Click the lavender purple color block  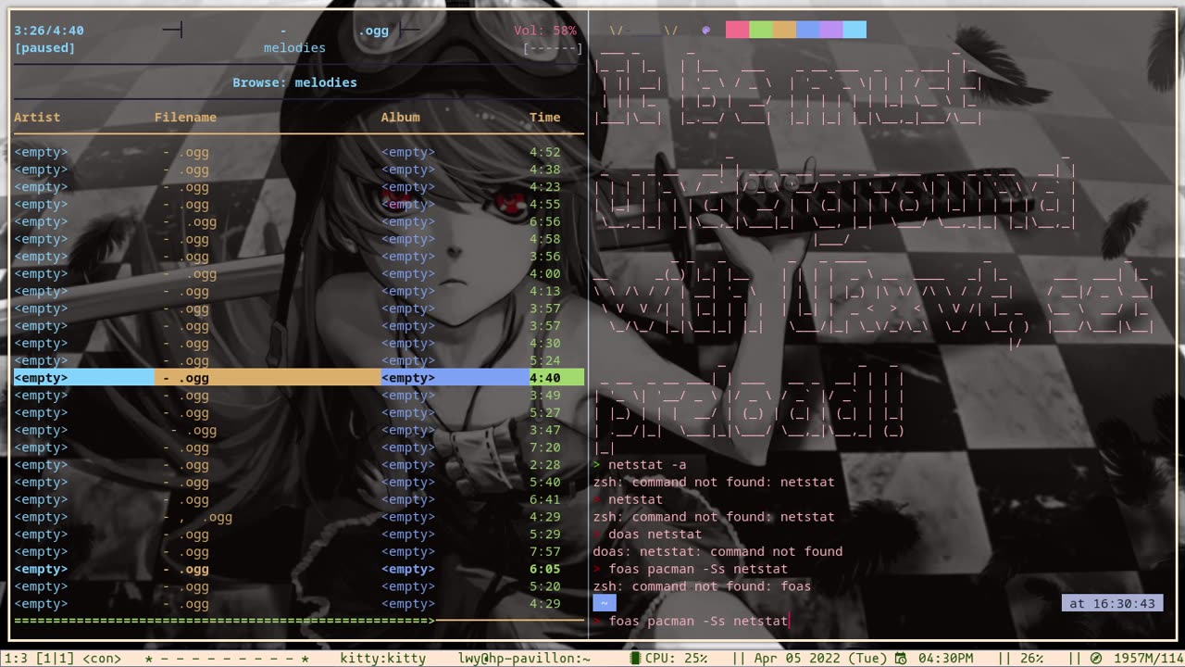pyautogui.click(x=831, y=31)
